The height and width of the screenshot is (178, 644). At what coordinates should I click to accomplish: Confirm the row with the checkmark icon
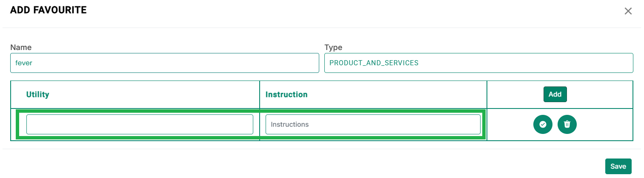coord(543,124)
